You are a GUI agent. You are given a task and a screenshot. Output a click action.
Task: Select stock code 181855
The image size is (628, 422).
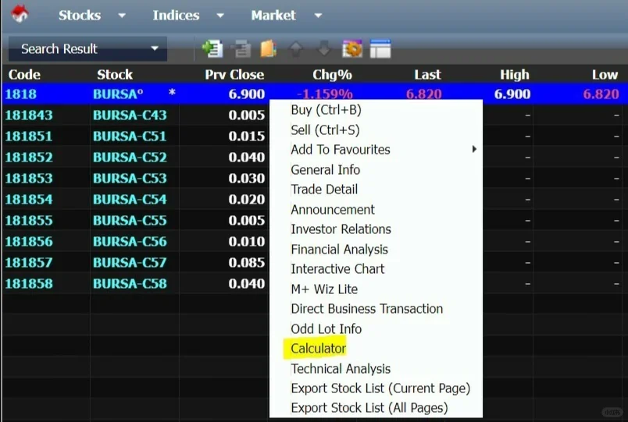(x=28, y=221)
